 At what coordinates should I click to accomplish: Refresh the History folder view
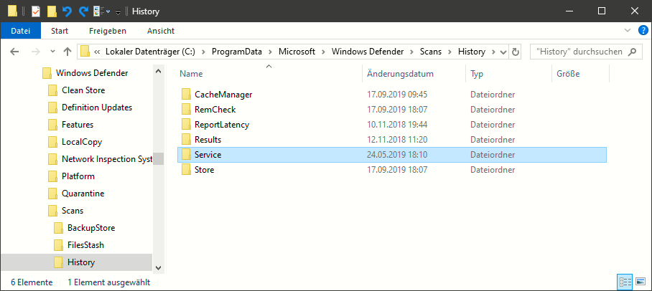click(x=516, y=52)
